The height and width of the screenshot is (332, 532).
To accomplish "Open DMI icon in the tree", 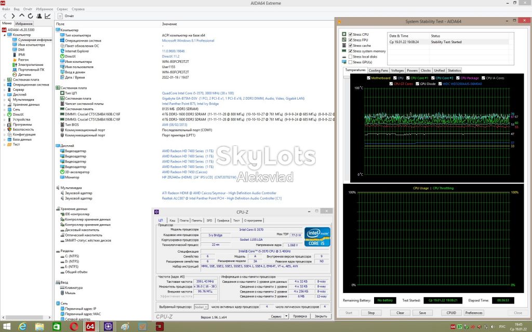I will pos(15,49).
